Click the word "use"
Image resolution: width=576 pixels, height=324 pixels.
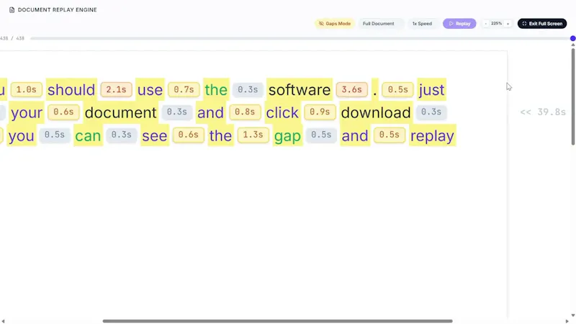pyautogui.click(x=150, y=89)
